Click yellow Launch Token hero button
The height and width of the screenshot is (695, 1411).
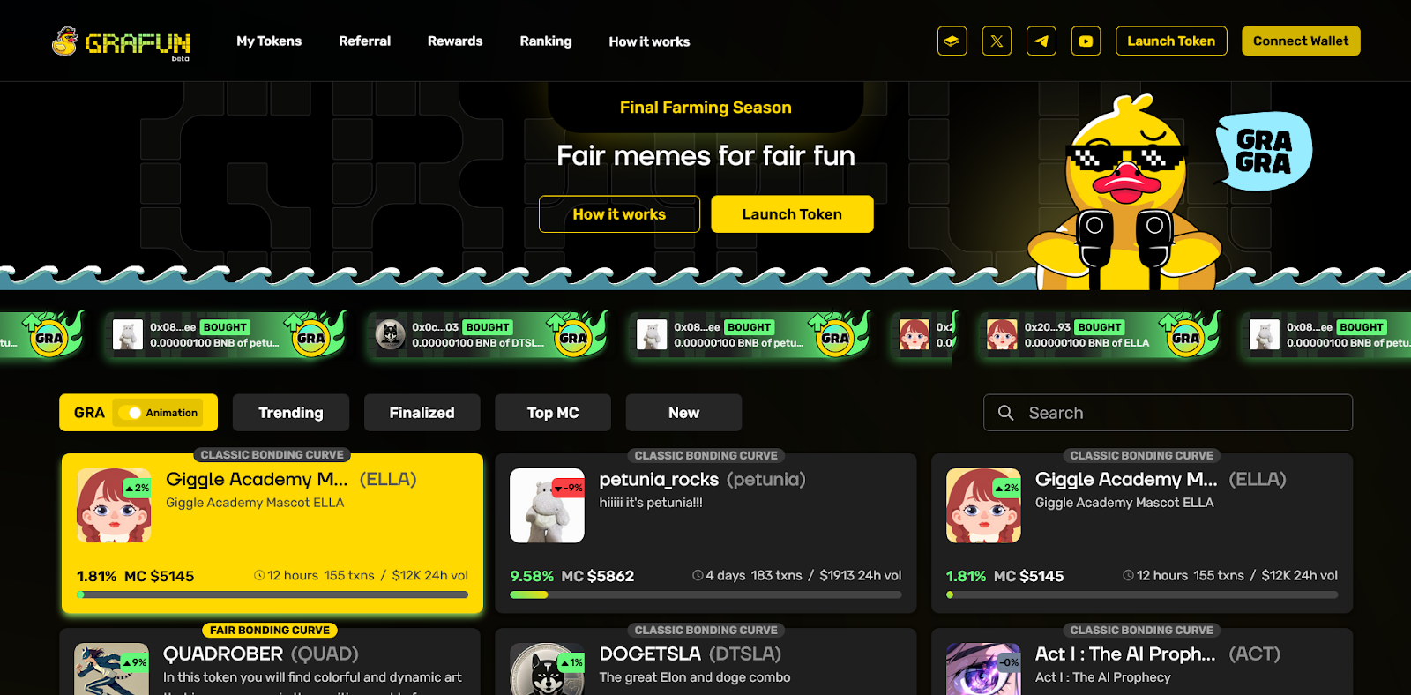point(792,214)
